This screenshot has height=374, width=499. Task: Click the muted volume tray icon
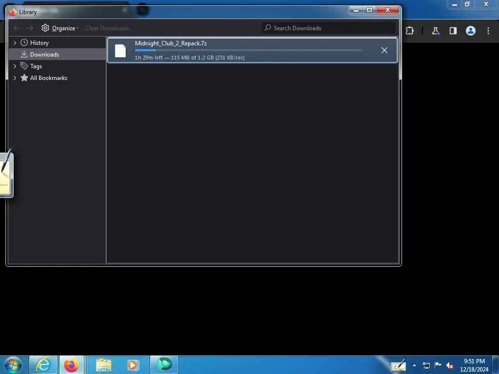point(450,365)
